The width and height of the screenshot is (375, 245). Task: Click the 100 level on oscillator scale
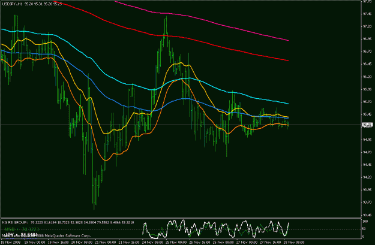coord(365,222)
